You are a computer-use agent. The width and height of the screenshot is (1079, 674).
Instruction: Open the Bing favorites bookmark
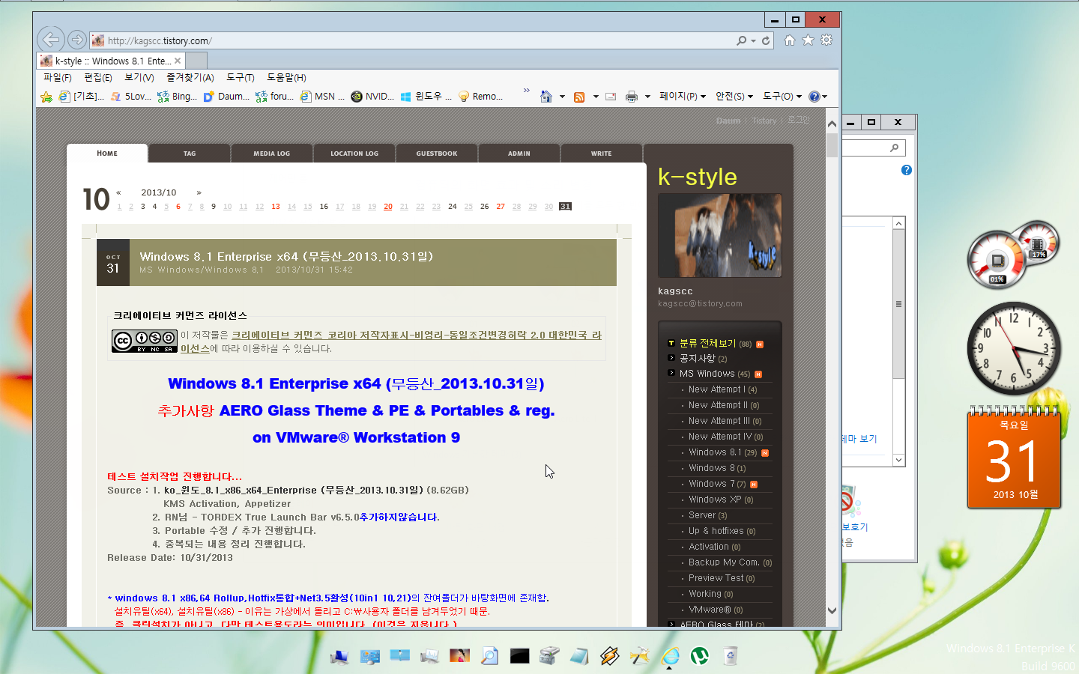click(178, 97)
